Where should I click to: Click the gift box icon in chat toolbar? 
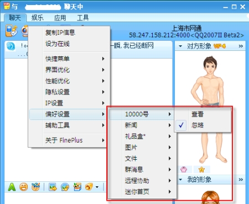(77, 187)
